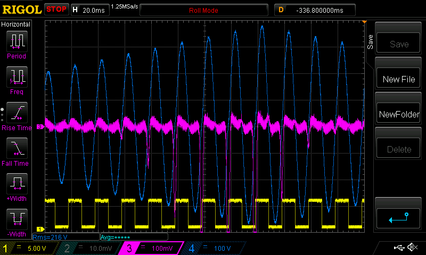Click the STOP run status button

click(56, 10)
